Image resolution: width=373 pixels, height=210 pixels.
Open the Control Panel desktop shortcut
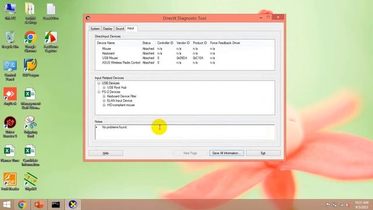(x=10, y=70)
